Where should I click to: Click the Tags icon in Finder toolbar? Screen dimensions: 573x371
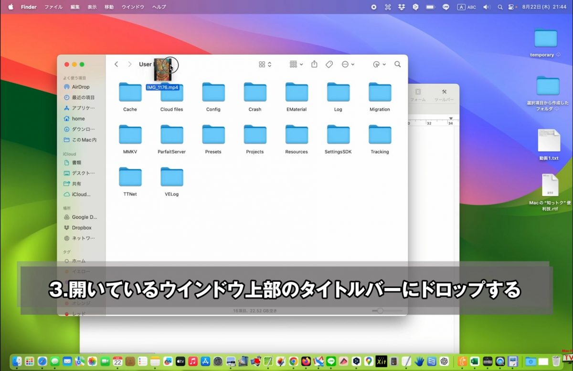click(329, 64)
